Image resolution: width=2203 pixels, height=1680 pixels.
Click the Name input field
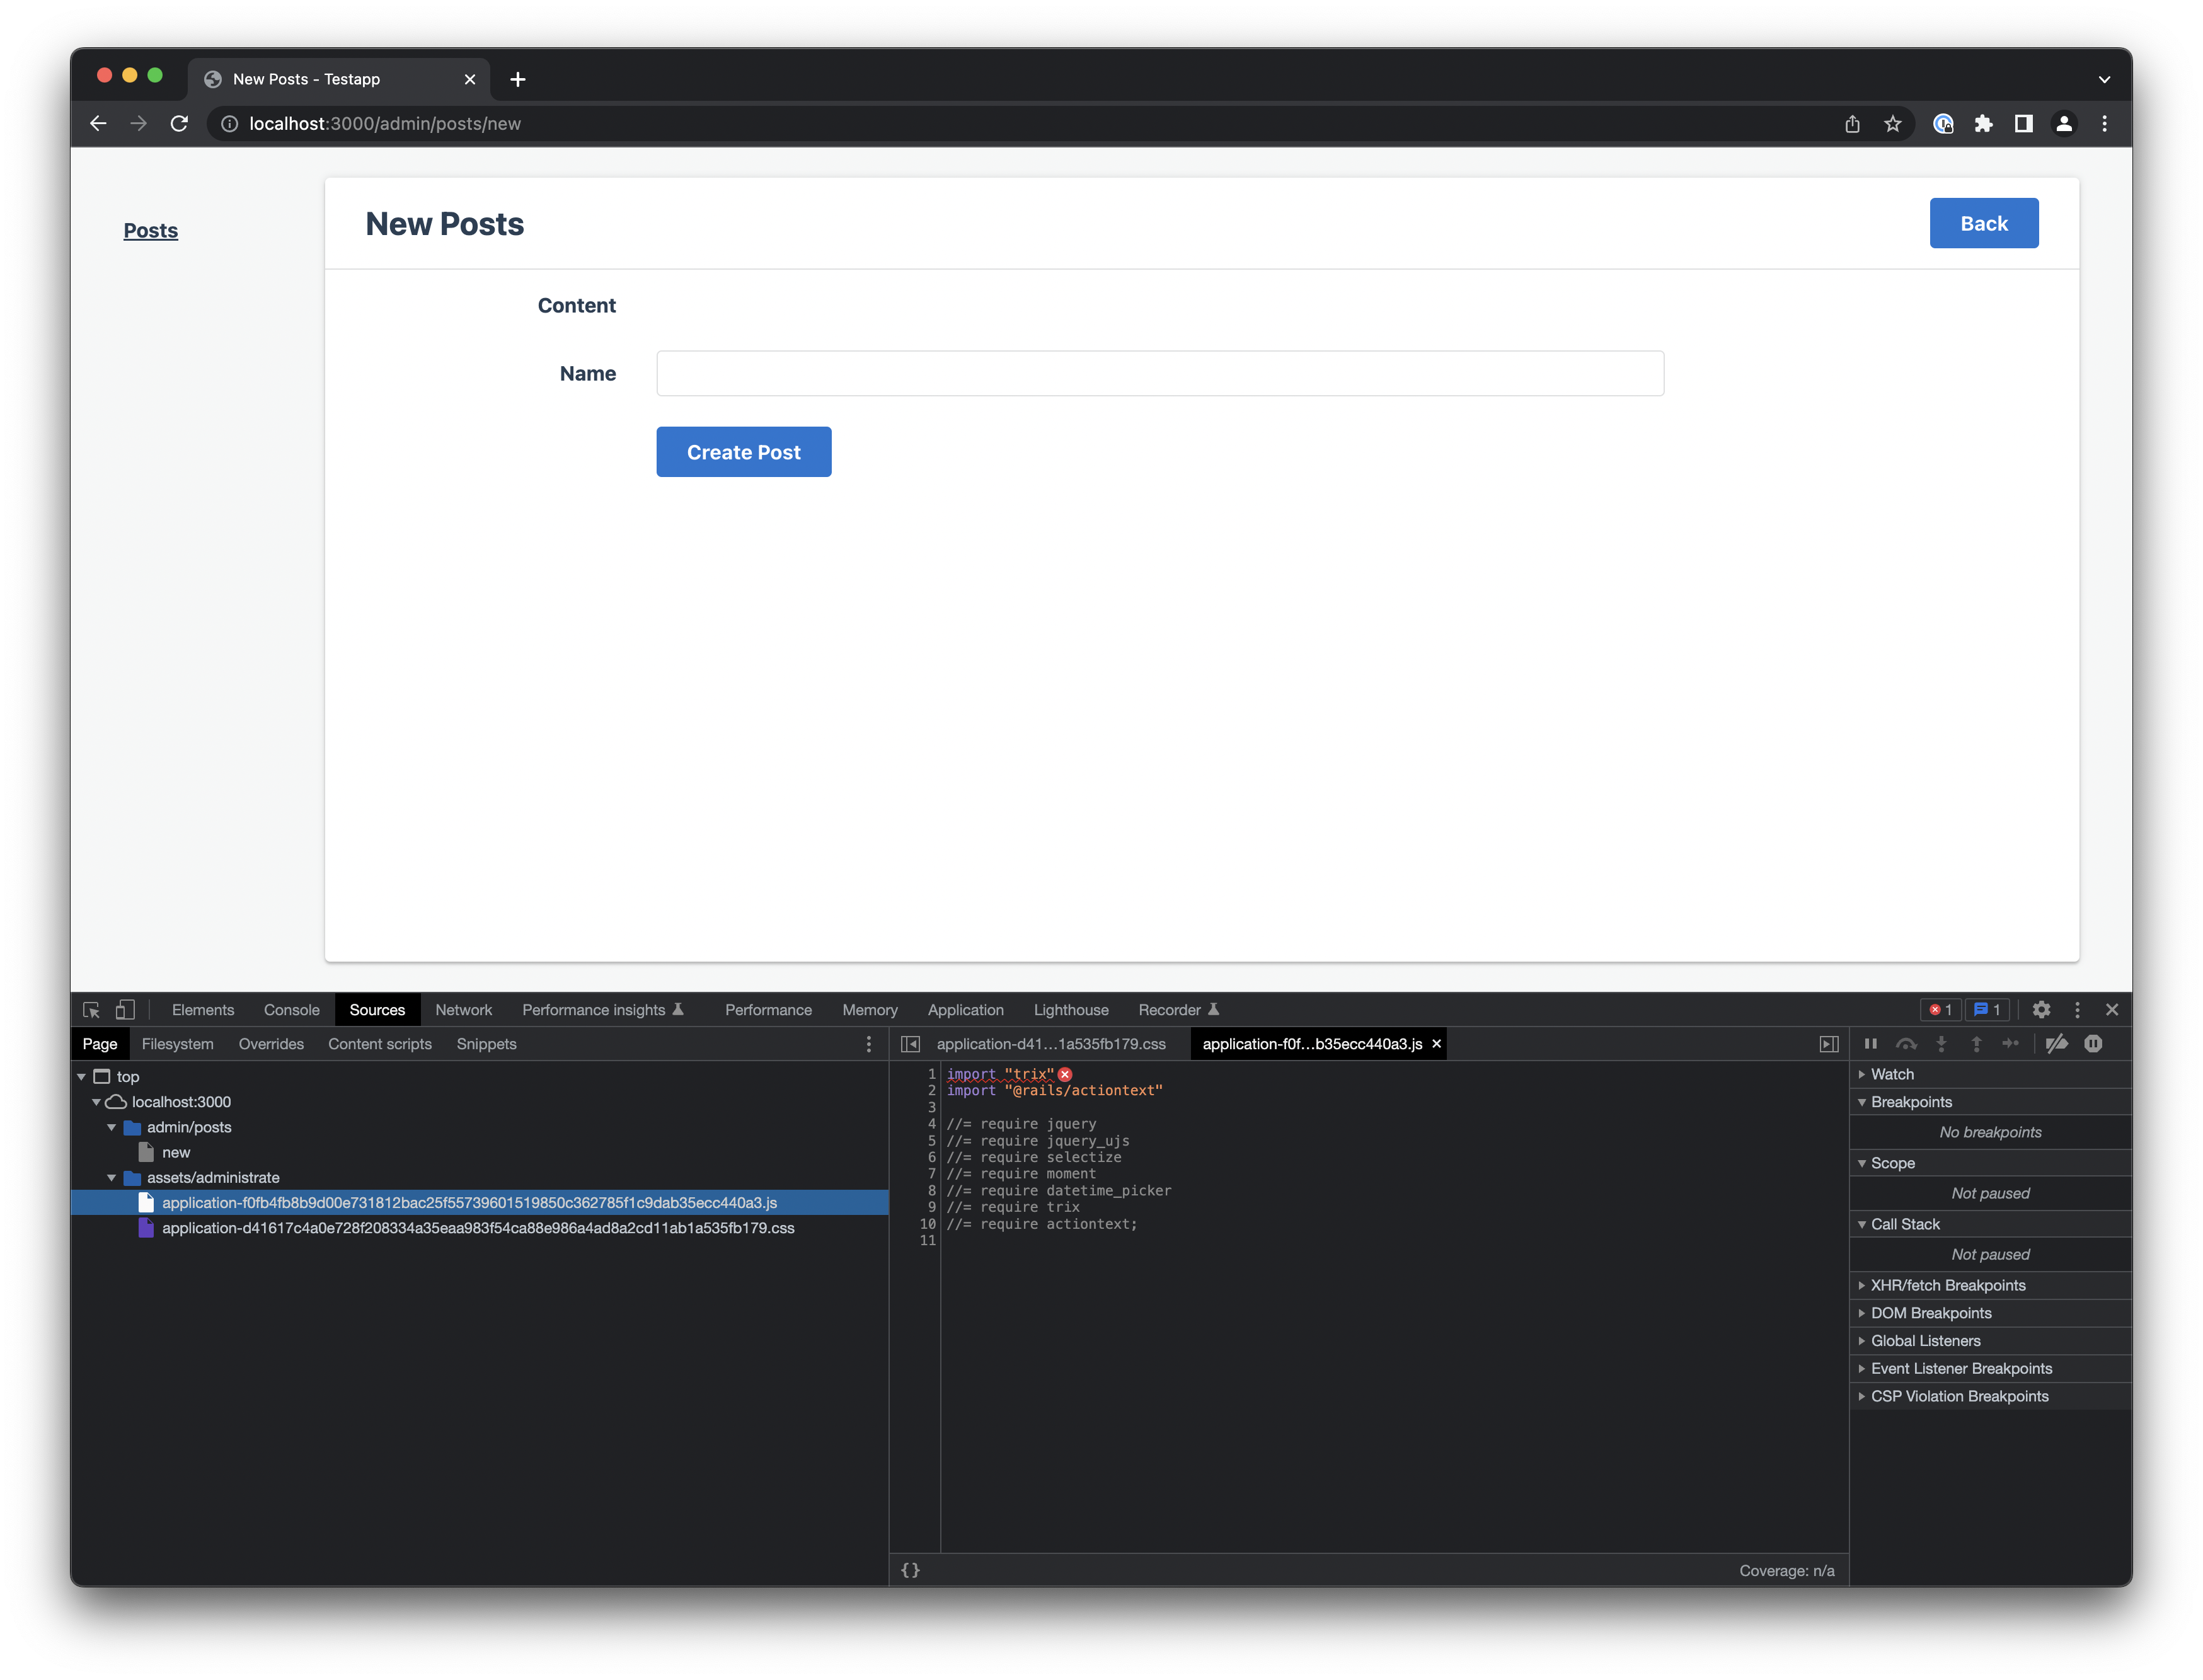tap(1159, 373)
